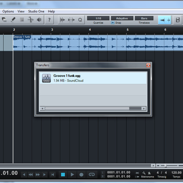Open the Help menu
Viewport: 183px width, 183px height.
pos(51,11)
